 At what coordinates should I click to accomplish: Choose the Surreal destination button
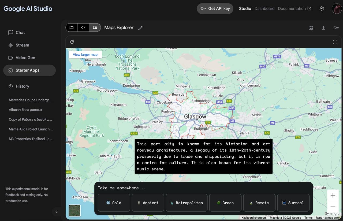(293, 203)
